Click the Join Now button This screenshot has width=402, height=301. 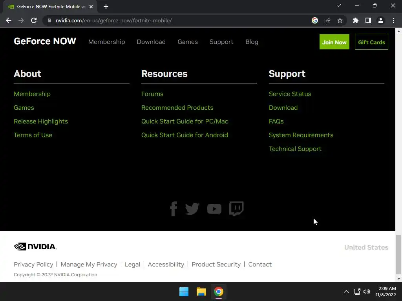(334, 42)
